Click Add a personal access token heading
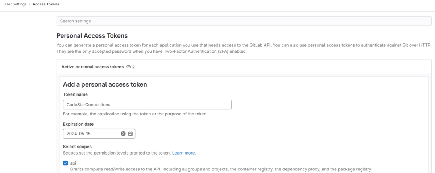The height and width of the screenshot is (173, 435). click(x=105, y=84)
